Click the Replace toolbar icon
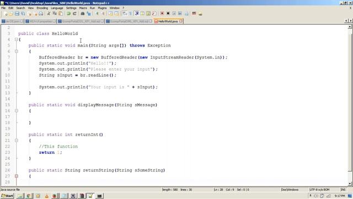 89,14
